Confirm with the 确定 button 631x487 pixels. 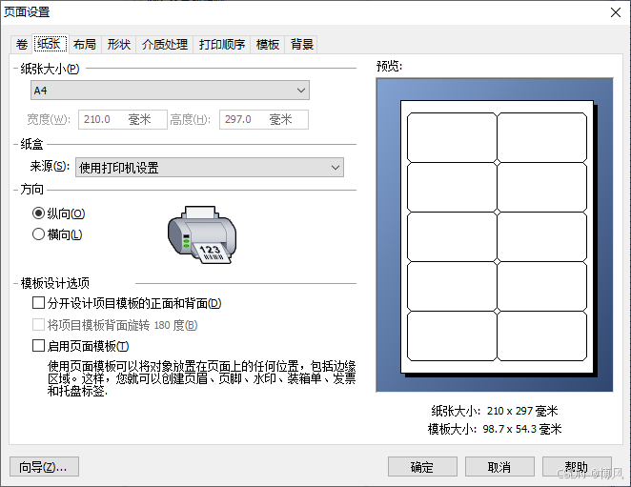[x=422, y=466]
